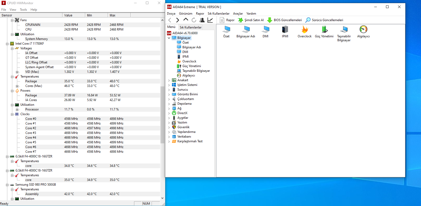The width and height of the screenshot is (421, 206).
Task: Open the Tools menu in HWMonitor
Action: [x=24, y=10]
